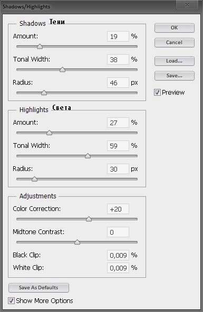This screenshot has height=312, width=203.
Task: Close the Shadows/Highlights window
Action: (187, 5)
